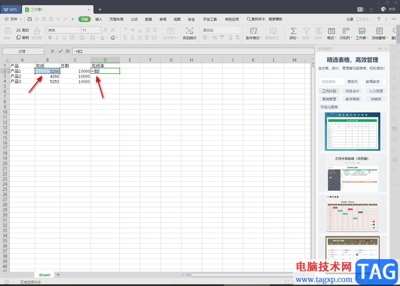The width and height of the screenshot is (400, 286).
Task: Click the Paste (粘贴) clipboard icon
Action: coord(8,31)
